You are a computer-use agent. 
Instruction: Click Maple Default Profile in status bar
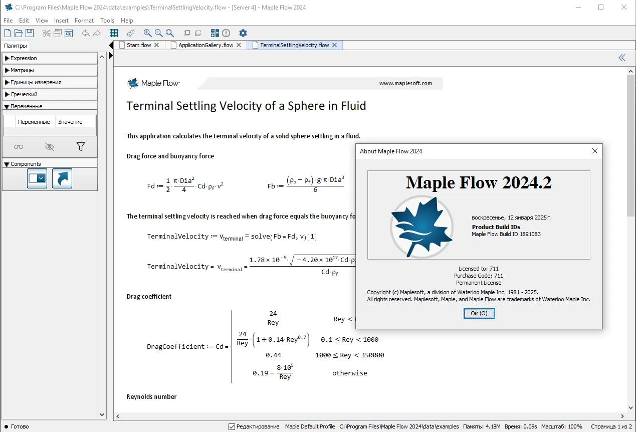click(310, 426)
